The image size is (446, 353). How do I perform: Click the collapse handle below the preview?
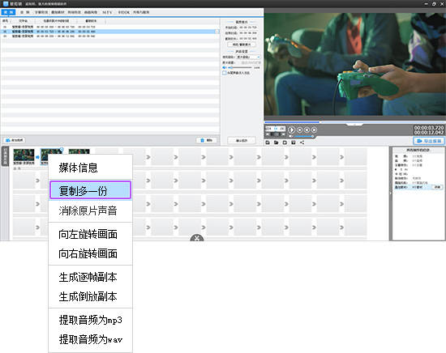(x=354, y=125)
